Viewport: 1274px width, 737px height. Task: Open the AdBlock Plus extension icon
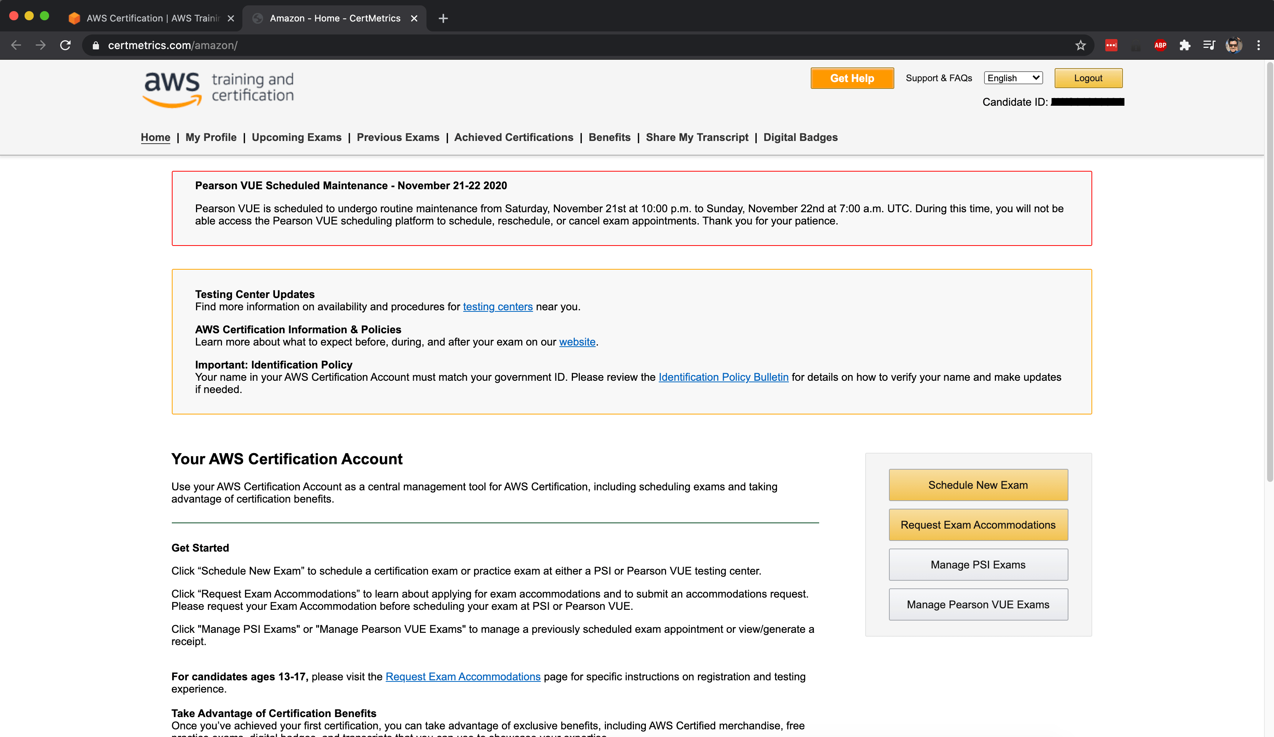[x=1160, y=46]
